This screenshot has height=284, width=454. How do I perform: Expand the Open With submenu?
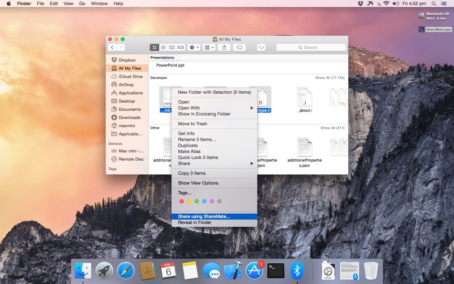click(x=214, y=108)
